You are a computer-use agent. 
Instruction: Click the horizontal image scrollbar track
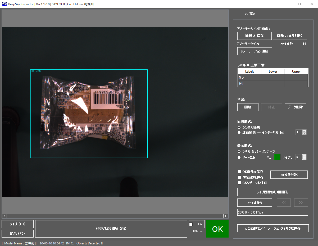pos(115,216)
